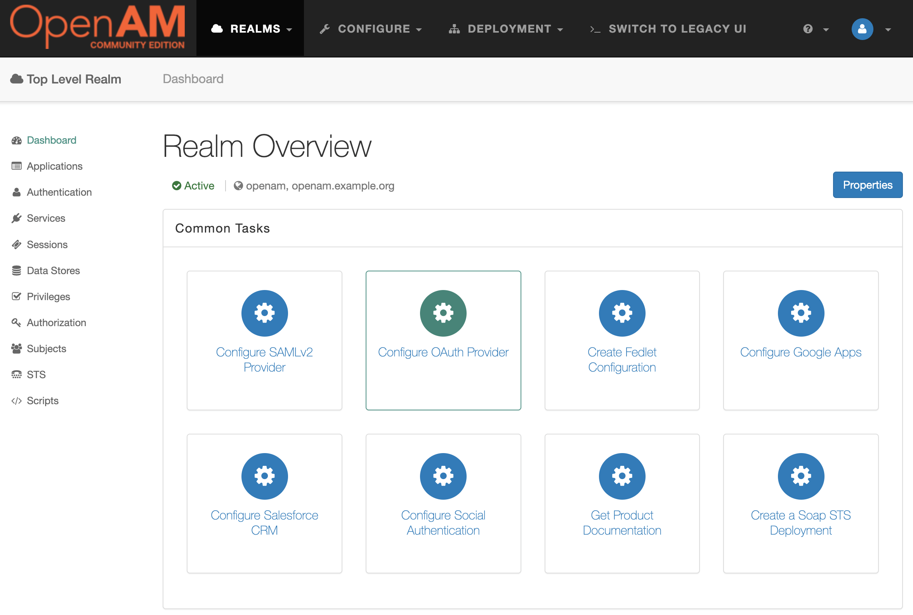The width and height of the screenshot is (913, 615).
Task: Open the Create Fedlet Configuration task
Action: [x=621, y=359]
